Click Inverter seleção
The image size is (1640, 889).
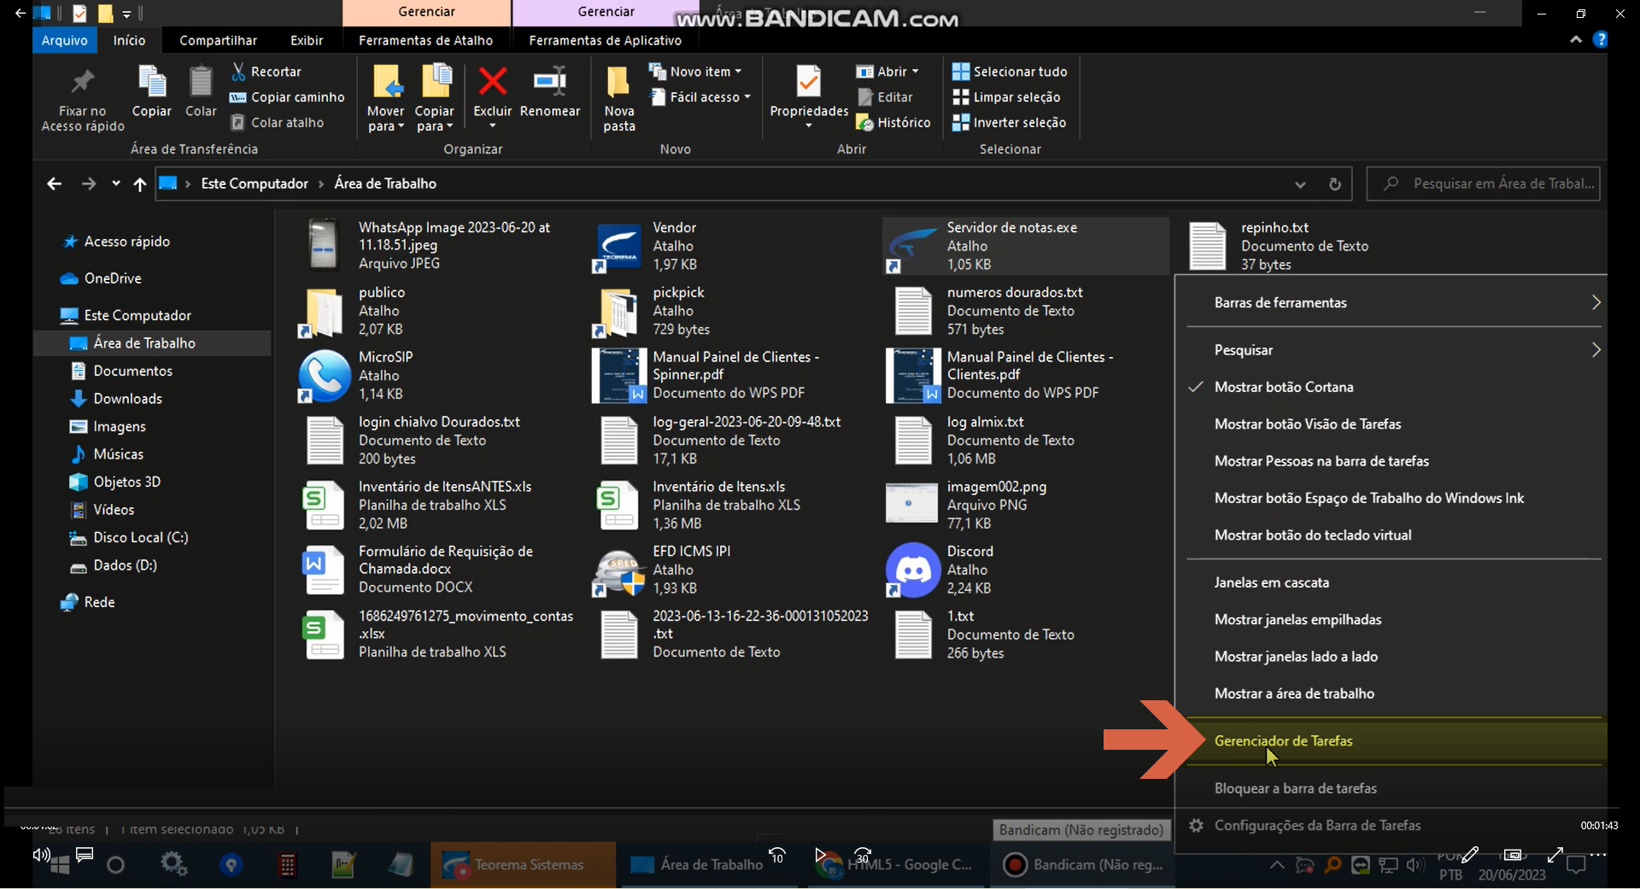click(1009, 122)
